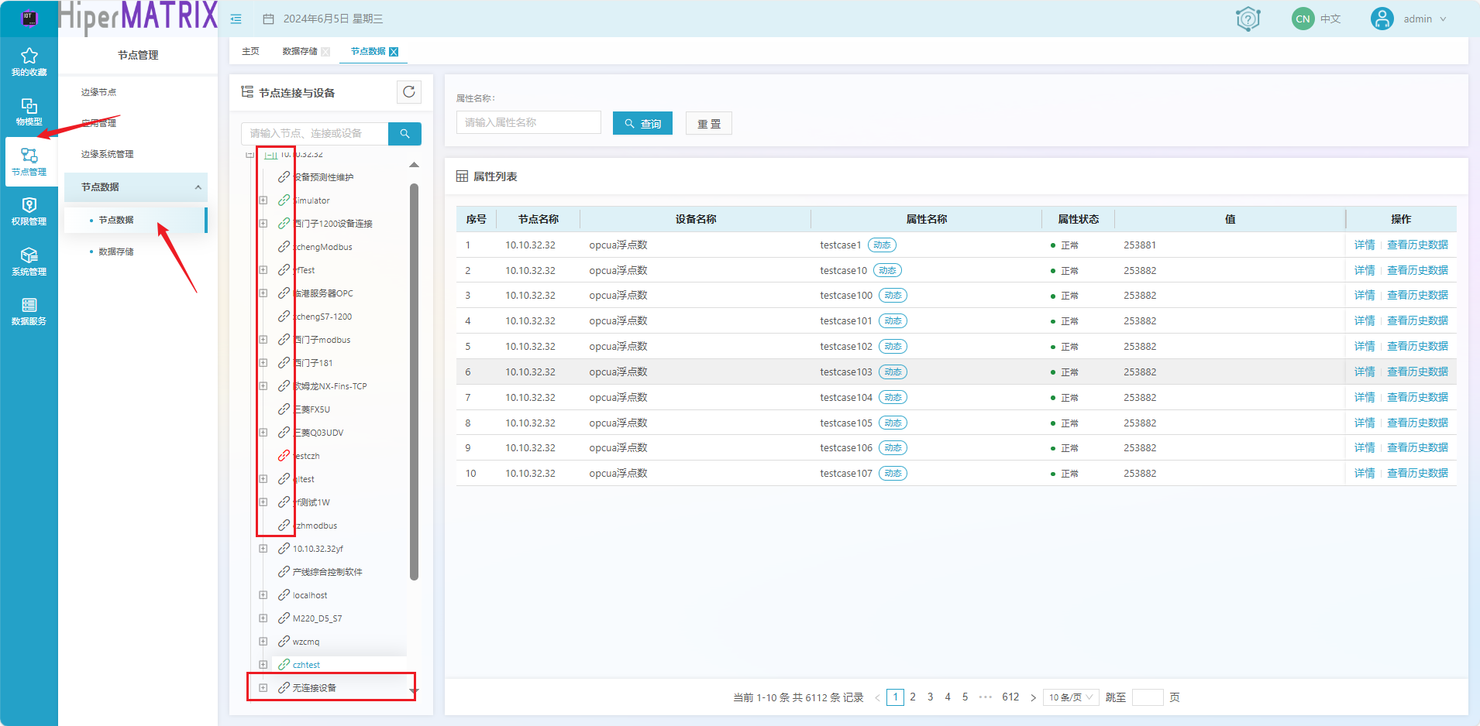Click link icon of Simulator connection
This screenshot has width=1480, height=726.
(x=284, y=200)
